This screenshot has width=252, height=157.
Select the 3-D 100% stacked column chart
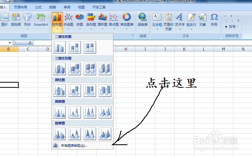coord(90,69)
